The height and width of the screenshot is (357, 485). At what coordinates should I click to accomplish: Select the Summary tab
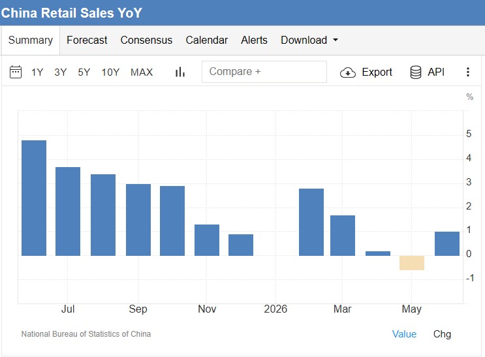point(31,40)
